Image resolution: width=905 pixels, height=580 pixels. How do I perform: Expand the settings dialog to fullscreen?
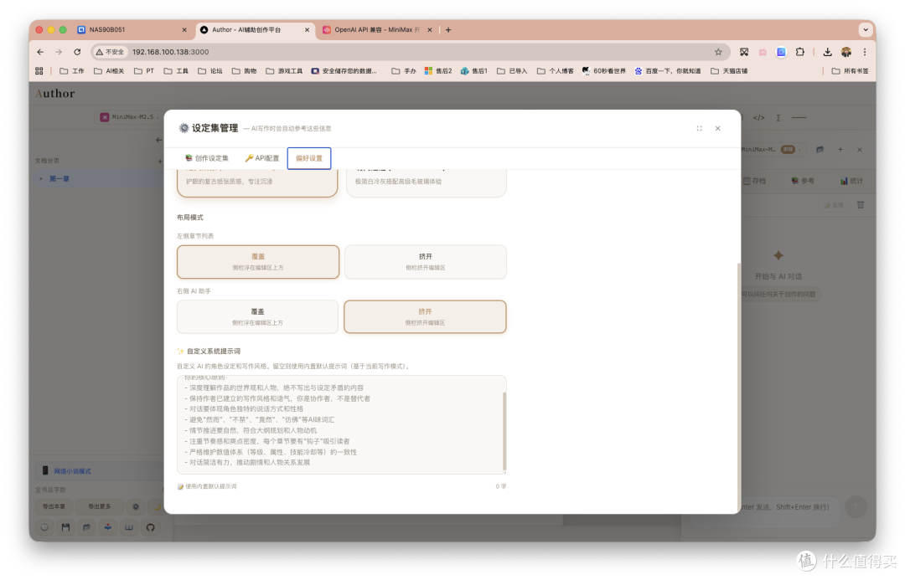click(700, 129)
